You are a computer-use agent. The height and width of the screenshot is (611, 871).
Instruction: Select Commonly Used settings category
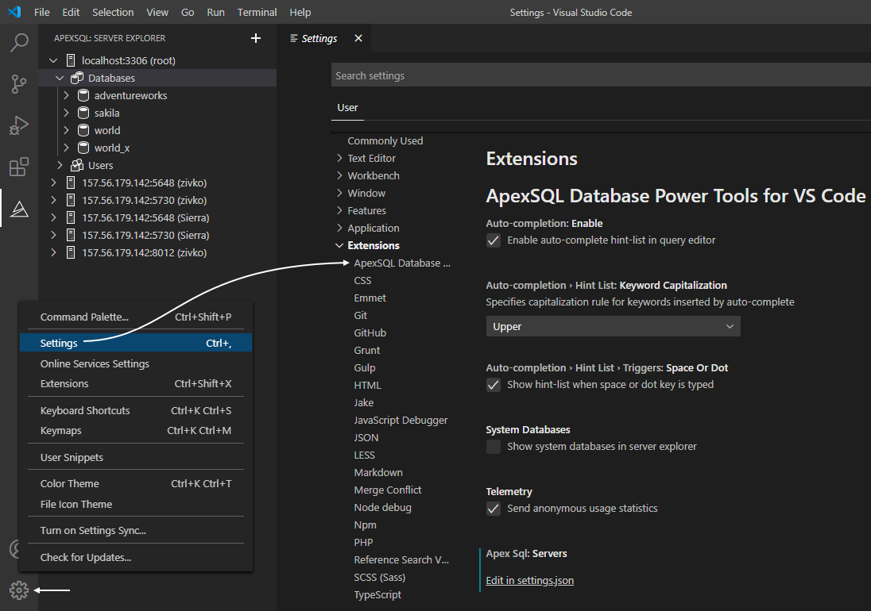click(385, 140)
